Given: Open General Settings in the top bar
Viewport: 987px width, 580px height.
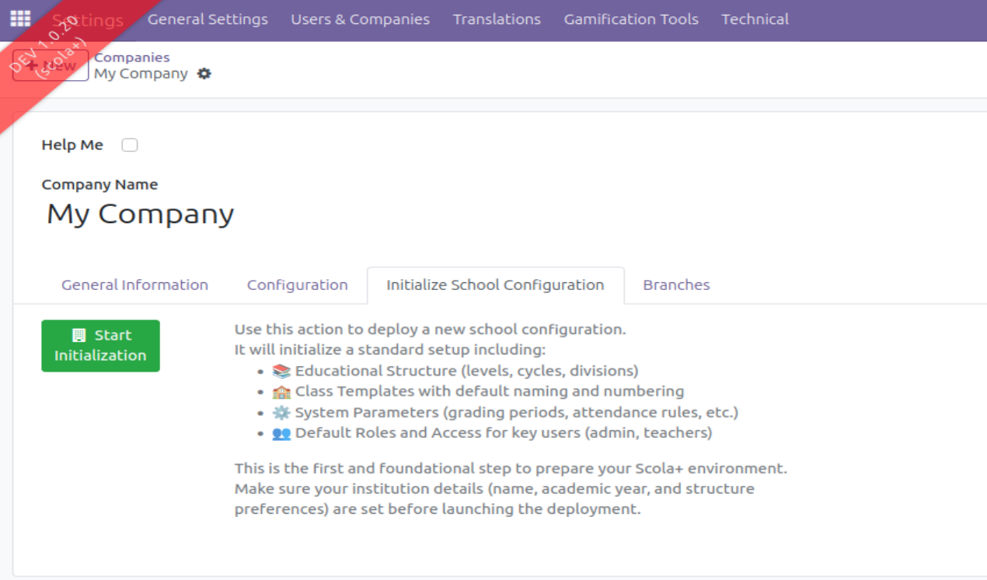Looking at the screenshot, I should (208, 19).
